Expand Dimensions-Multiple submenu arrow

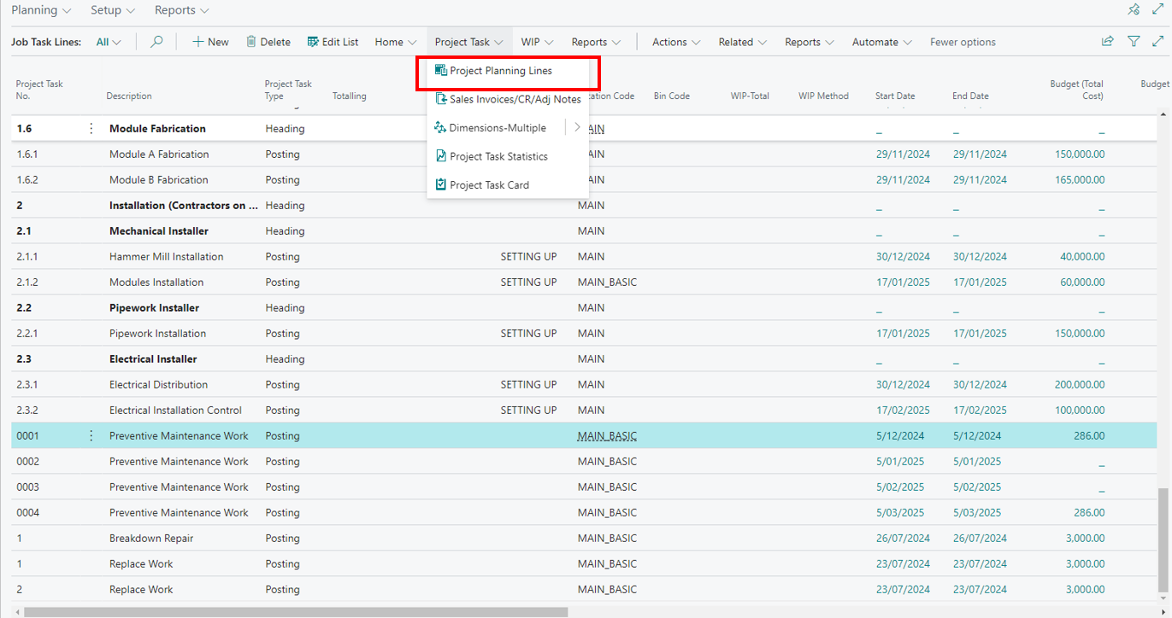point(577,128)
